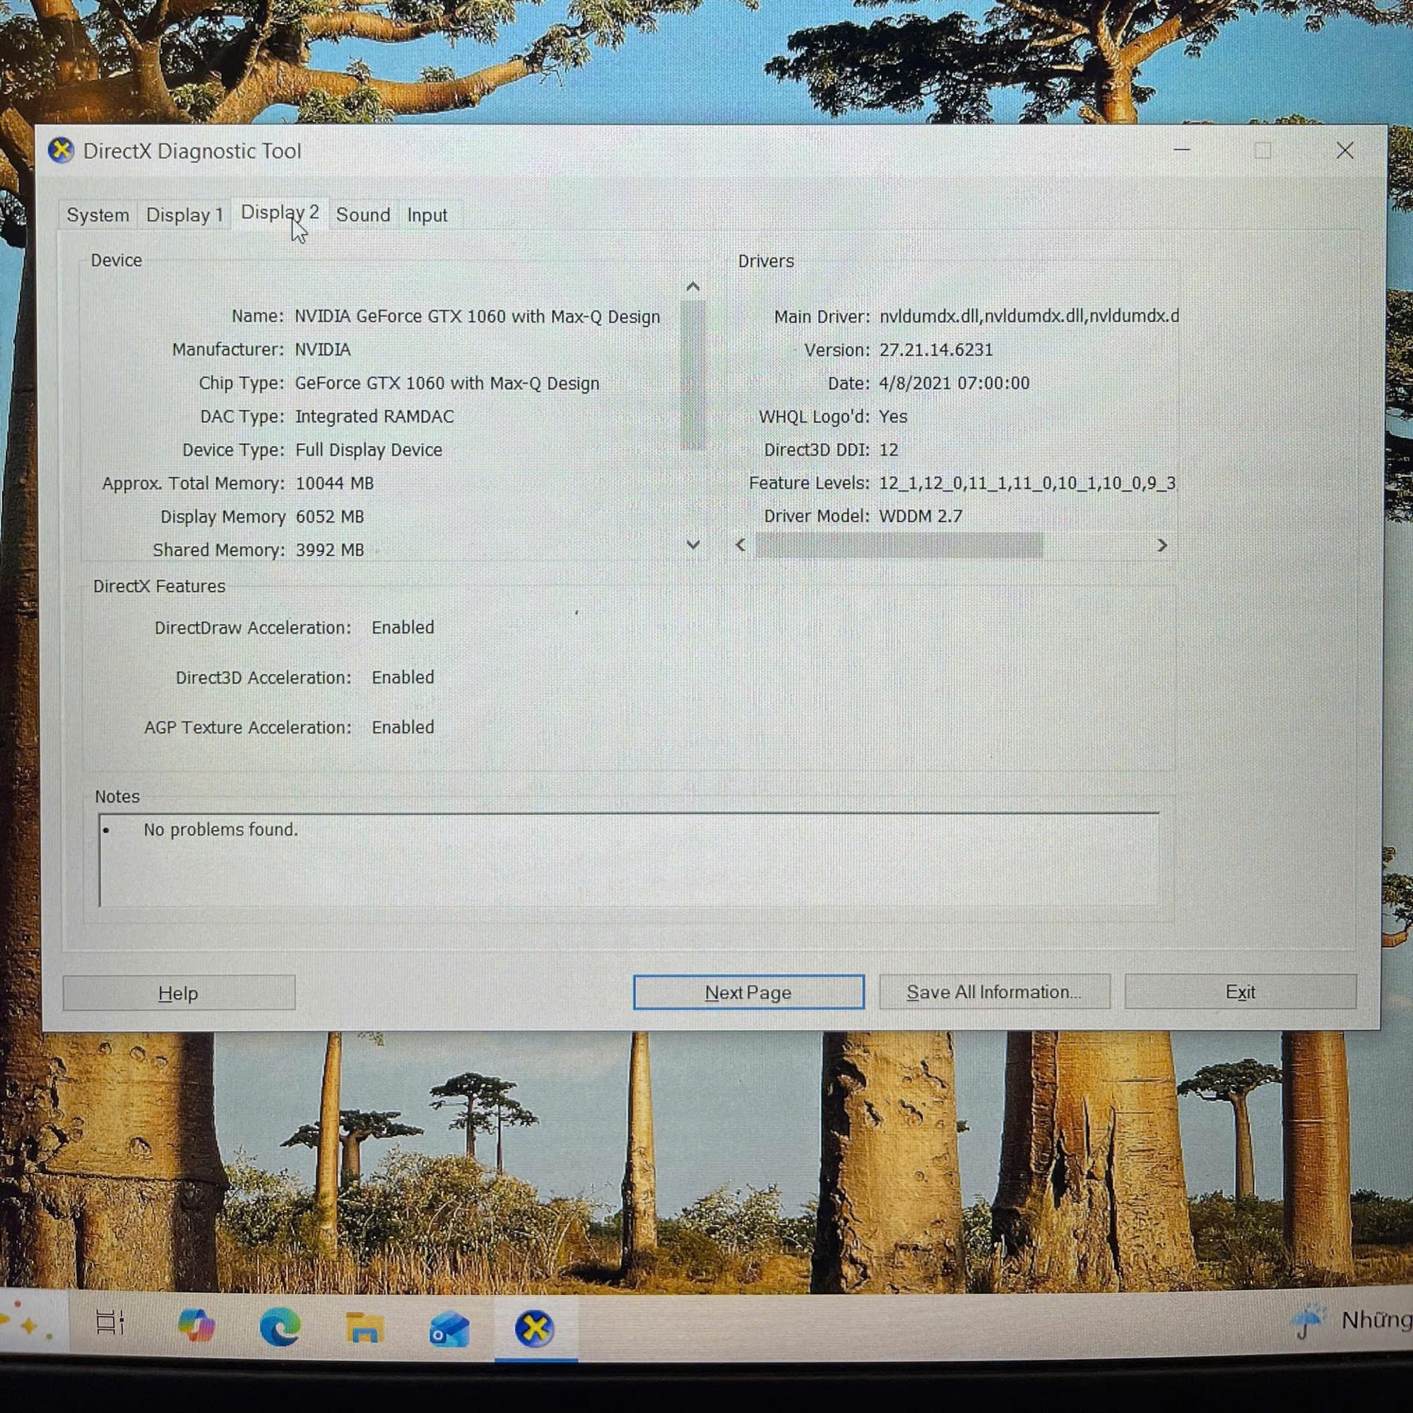This screenshot has width=1413, height=1413.
Task: Click the driver Date value '4/8/2021 07:00:00'
Action: tap(954, 383)
